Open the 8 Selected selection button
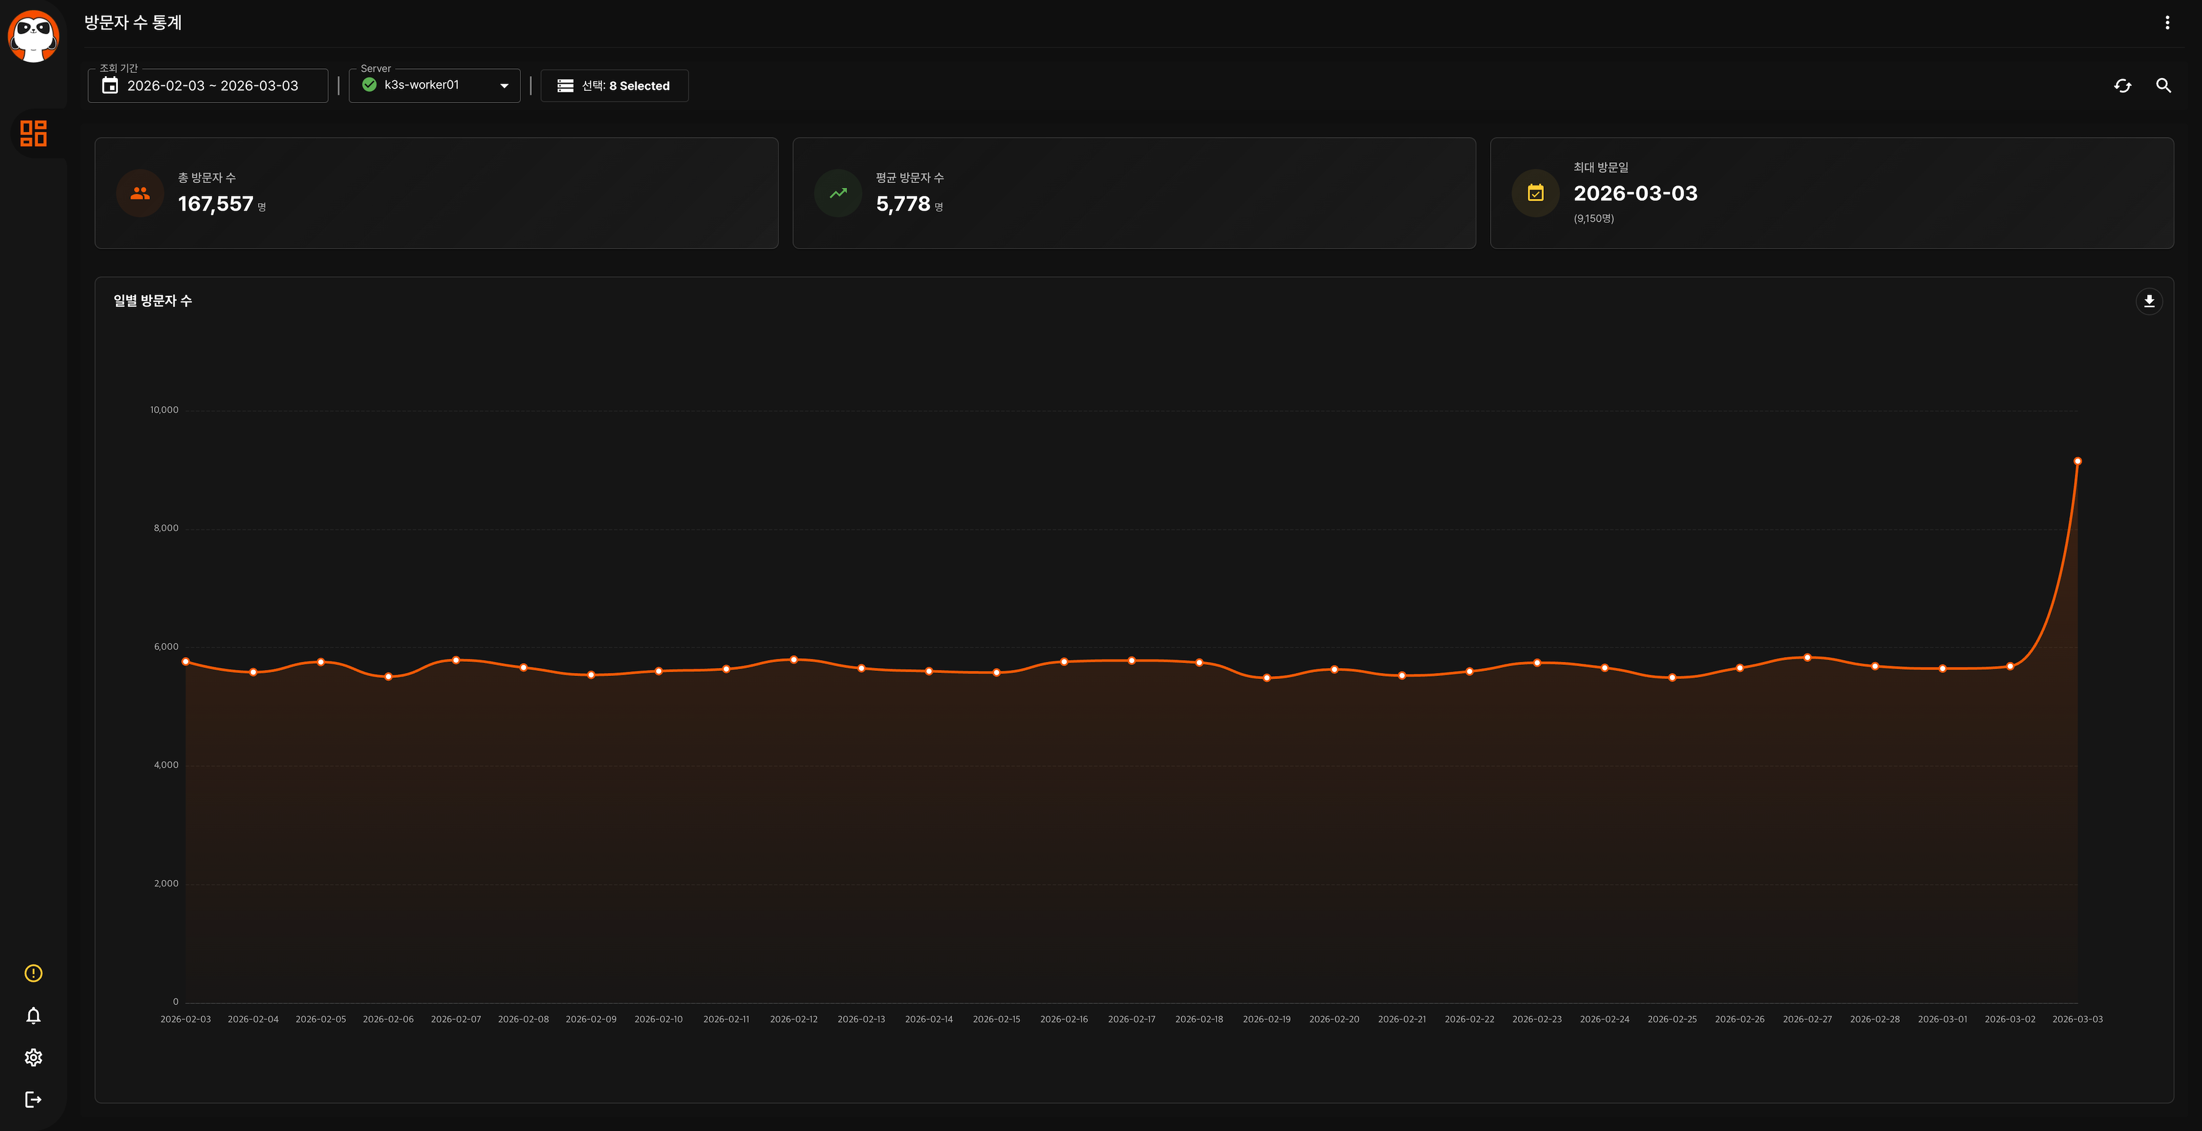Image resolution: width=2202 pixels, height=1131 pixels. (614, 87)
